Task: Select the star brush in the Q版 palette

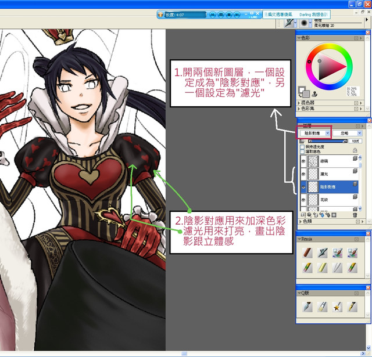Action: (x=337, y=306)
